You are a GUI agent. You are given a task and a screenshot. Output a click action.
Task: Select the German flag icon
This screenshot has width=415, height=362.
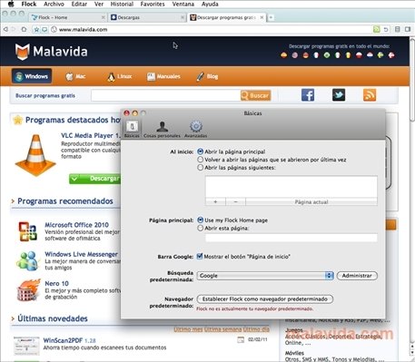pos(305,55)
